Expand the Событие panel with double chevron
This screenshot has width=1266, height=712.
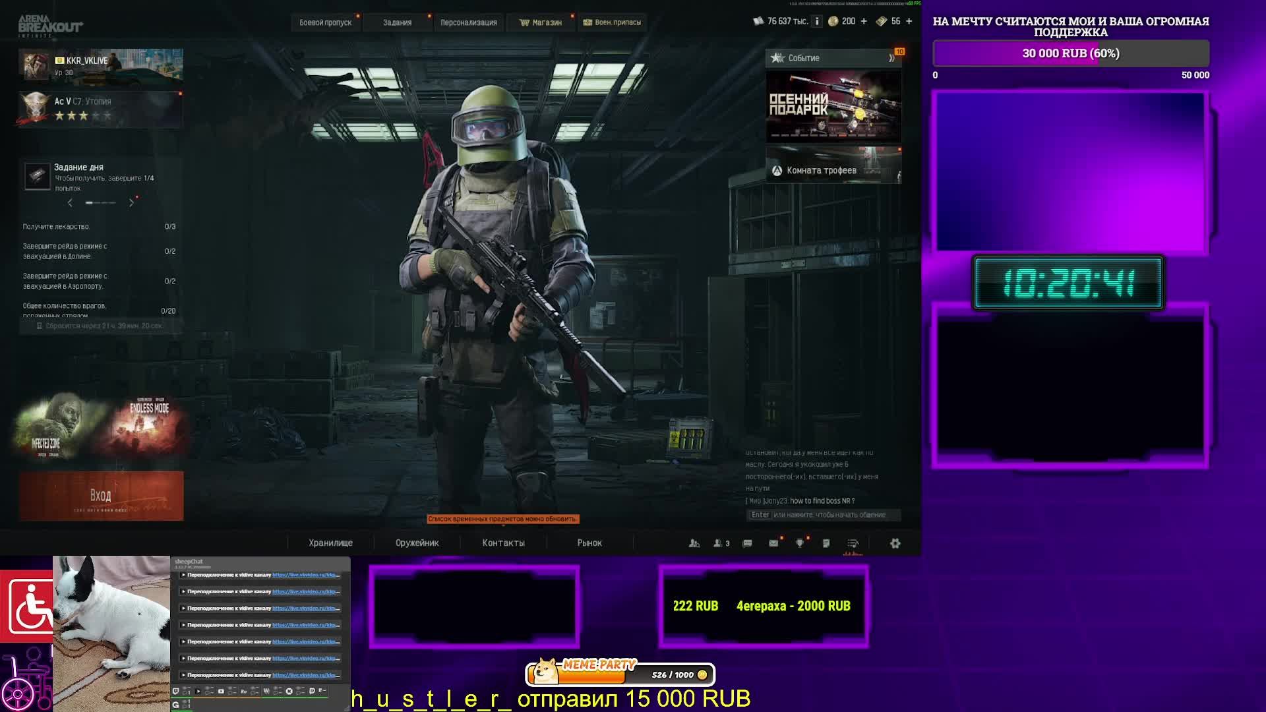891,58
